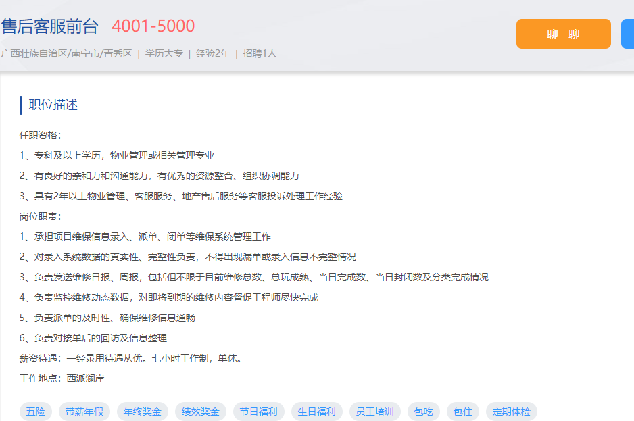The image size is (634, 421).
Task: Click the 生日福利 benefit tag
Action: 317,412
